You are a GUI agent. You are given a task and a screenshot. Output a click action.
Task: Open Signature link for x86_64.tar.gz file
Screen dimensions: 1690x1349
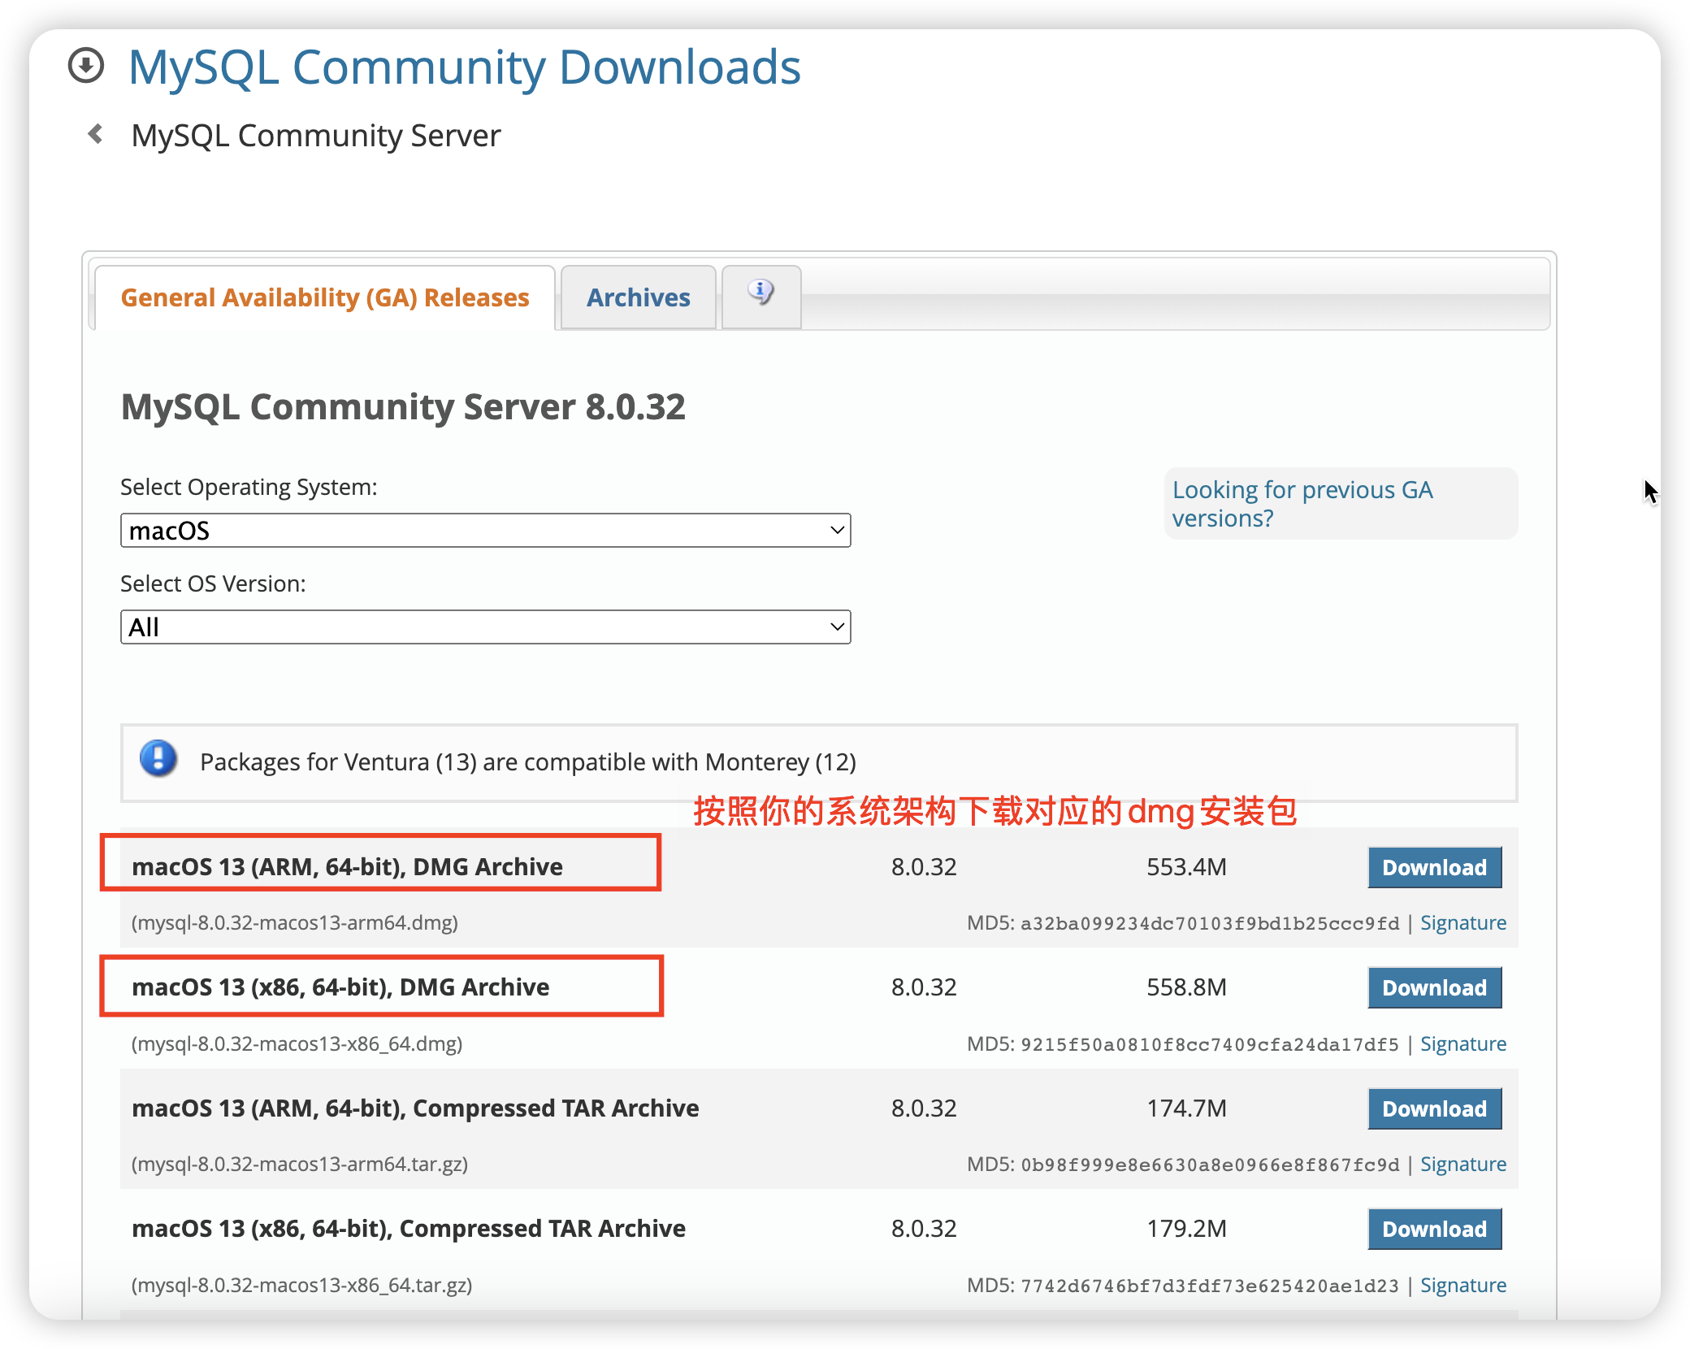(1462, 1285)
